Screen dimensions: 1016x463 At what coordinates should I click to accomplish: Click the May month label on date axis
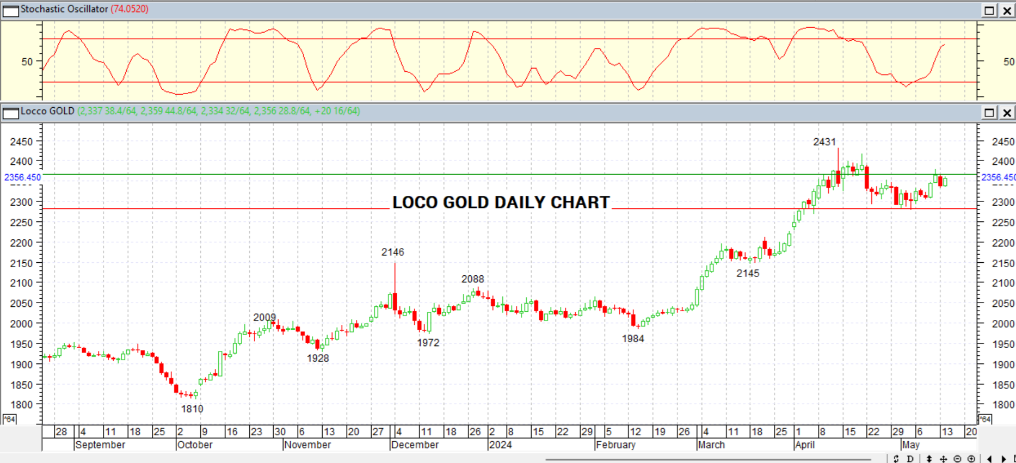911,445
